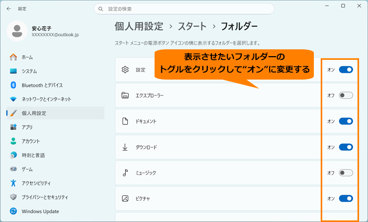Click the 安心花子 account name
Image resolution: width=368 pixels, height=222 pixels.
click(x=42, y=28)
